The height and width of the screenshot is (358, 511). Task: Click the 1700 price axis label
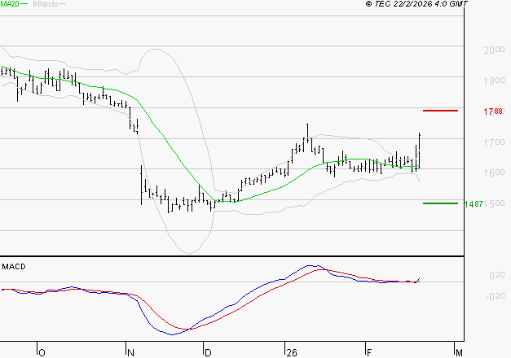(x=494, y=142)
